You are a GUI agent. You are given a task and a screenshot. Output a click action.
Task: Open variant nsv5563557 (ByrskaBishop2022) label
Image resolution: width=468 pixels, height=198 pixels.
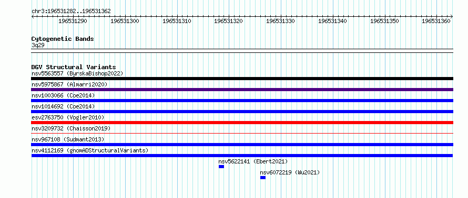click(77, 73)
